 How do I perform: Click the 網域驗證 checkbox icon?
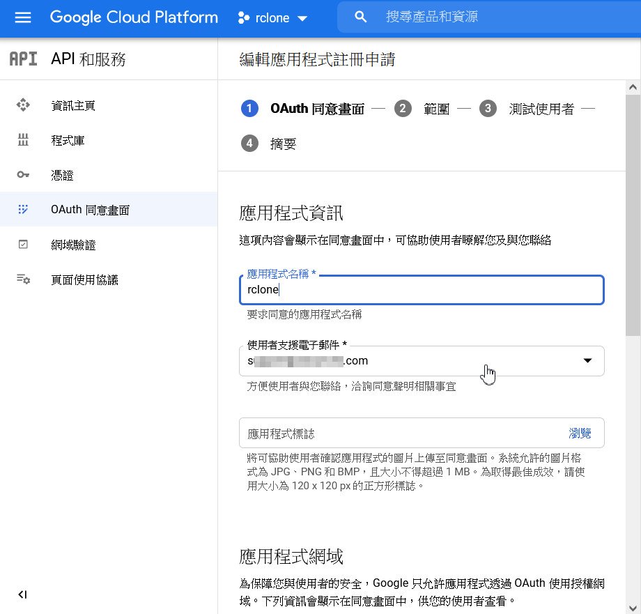click(x=23, y=245)
